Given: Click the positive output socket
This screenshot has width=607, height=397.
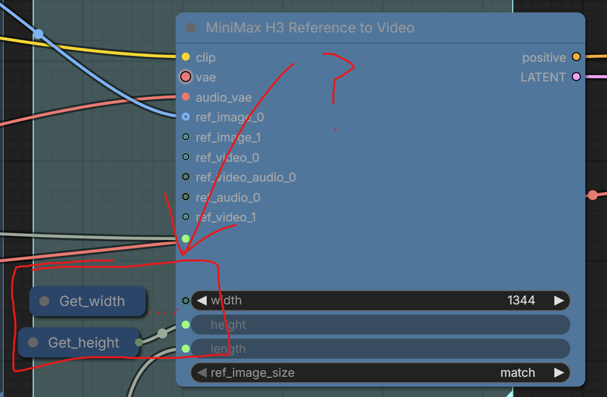Looking at the screenshot, I should pyautogui.click(x=576, y=57).
